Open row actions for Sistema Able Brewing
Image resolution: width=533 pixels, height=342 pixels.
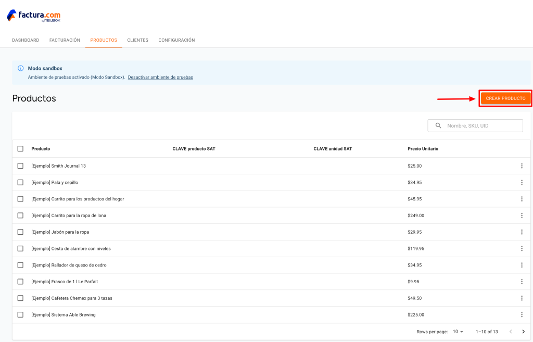[x=522, y=315]
